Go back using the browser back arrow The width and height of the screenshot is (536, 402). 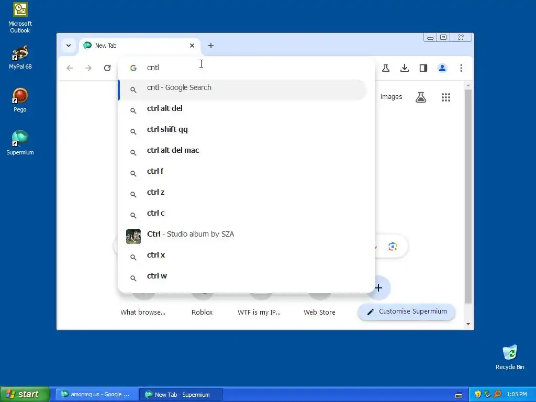(x=70, y=68)
